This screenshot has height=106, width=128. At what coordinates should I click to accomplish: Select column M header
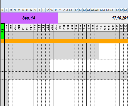coord(11,10)
